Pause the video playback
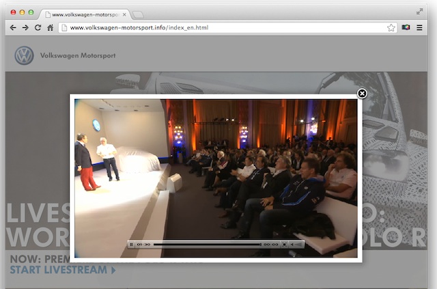 tap(131, 244)
